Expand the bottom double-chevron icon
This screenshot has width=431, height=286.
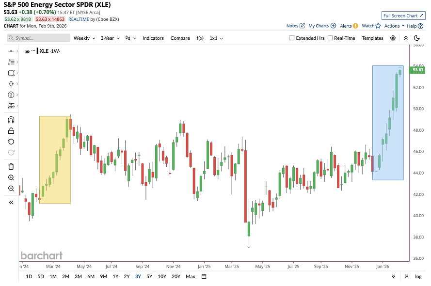[393, 276]
